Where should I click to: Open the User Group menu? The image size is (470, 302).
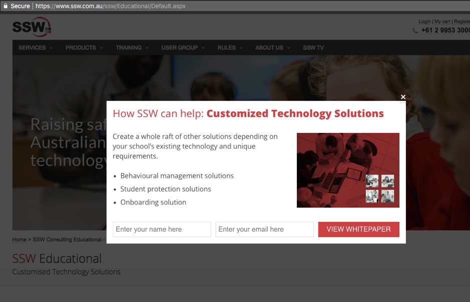click(x=183, y=47)
